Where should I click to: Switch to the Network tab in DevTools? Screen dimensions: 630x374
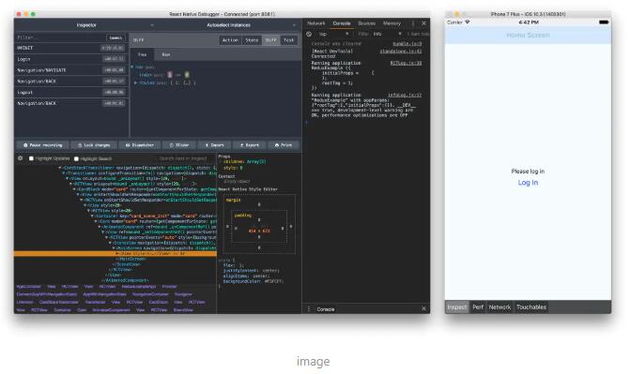tap(316, 23)
